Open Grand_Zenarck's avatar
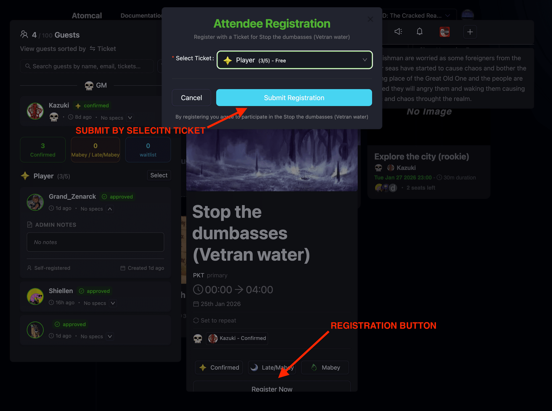 (x=35, y=202)
